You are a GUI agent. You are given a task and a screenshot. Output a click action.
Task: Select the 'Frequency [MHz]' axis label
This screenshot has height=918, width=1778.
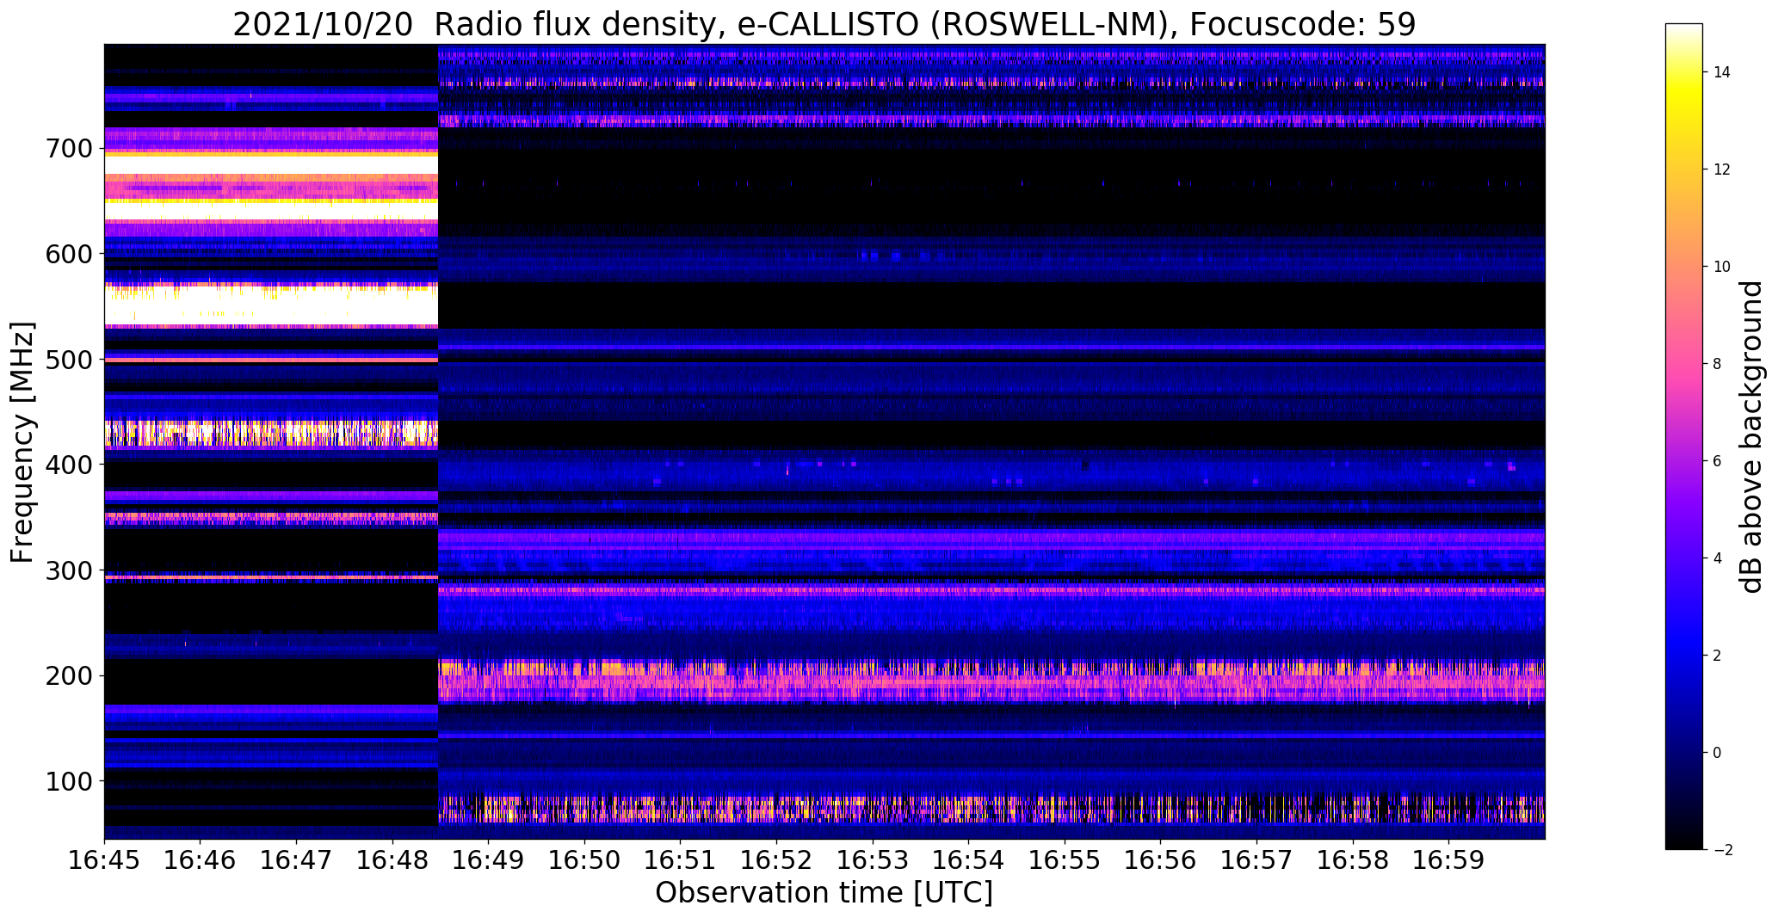23,442
